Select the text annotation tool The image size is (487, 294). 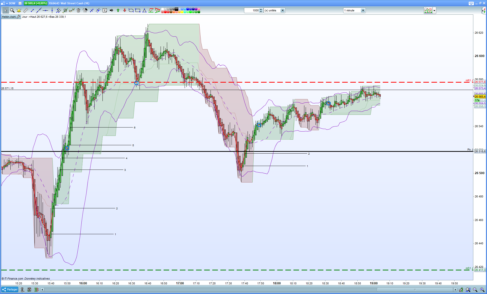pos(105,10)
